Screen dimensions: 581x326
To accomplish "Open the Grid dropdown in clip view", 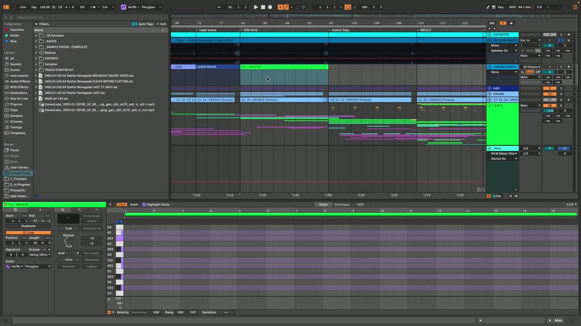I will [68, 253].
